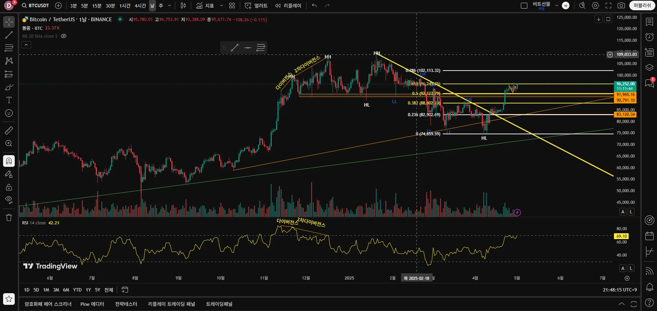Undo the last chart action

(x=314, y=5)
